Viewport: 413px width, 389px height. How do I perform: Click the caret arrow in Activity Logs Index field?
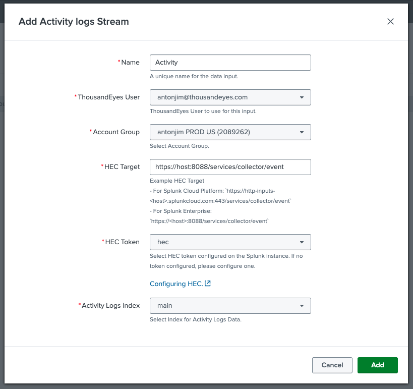coord(302,306)
